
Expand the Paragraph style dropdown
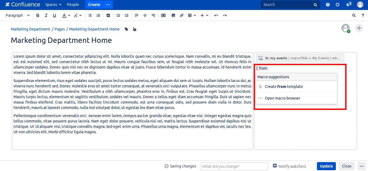pos(18,15)
